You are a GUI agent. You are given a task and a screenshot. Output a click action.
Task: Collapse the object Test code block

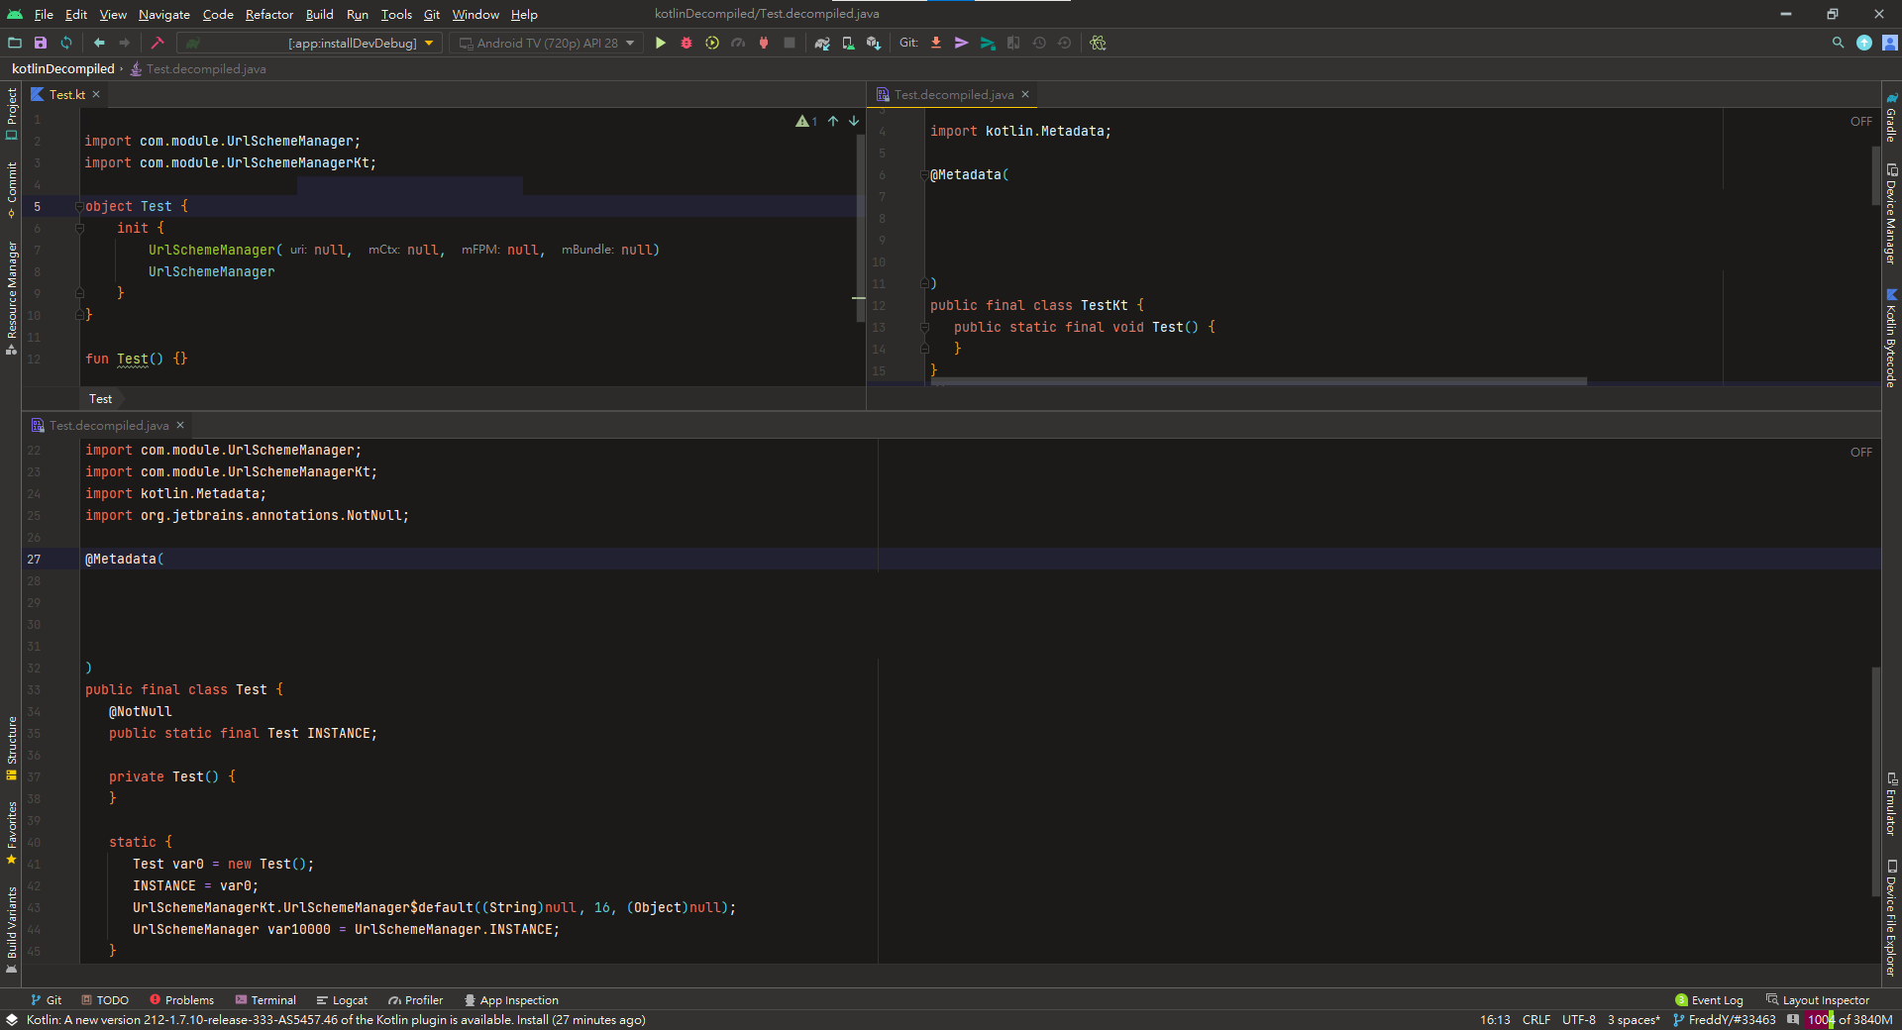click(79, 206)
